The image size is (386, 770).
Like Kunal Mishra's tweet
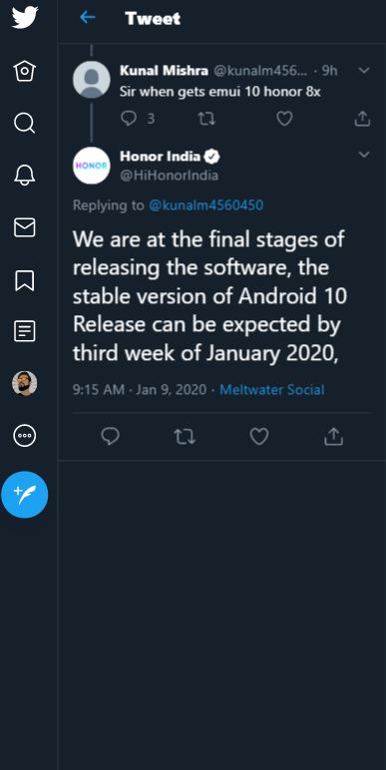pos(284,119)
